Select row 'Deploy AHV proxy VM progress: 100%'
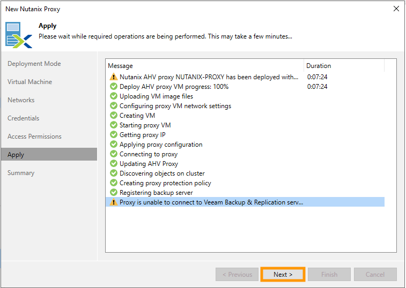The image size is (406, 288). coord(245,86)
